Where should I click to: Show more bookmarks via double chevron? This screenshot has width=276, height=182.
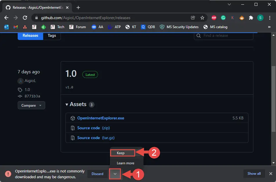(x=269, y=27)
